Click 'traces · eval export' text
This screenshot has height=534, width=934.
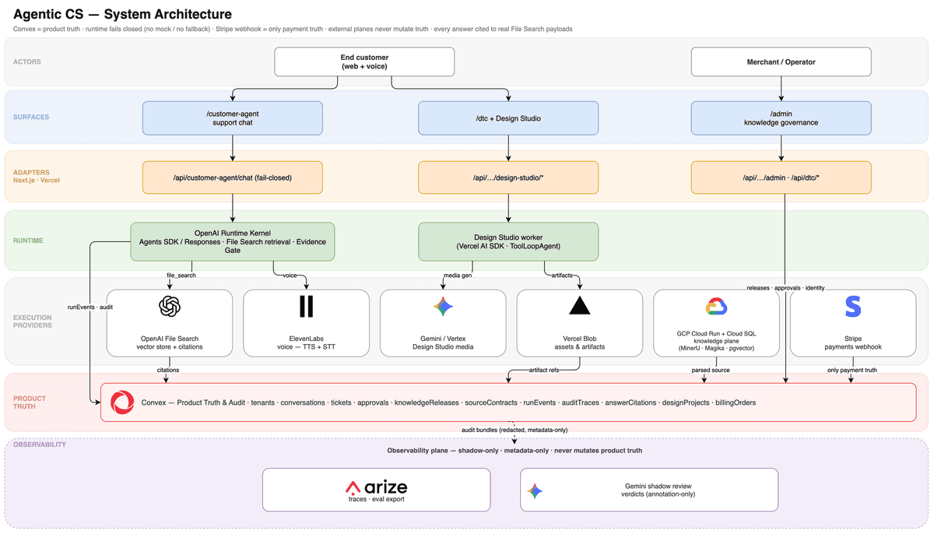[x=377, y=500]
